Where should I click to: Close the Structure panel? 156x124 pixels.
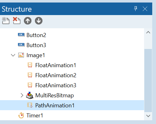(x=145, y=9)
